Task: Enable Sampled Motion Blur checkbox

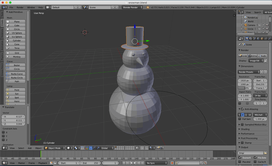Action: [243, 124]
